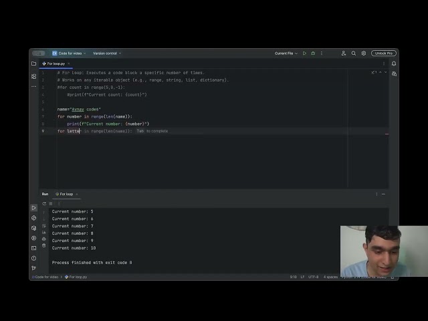The width and height of the screenshot is (428, 321).
Task: Stop the running process square icon
Action: 51,203
